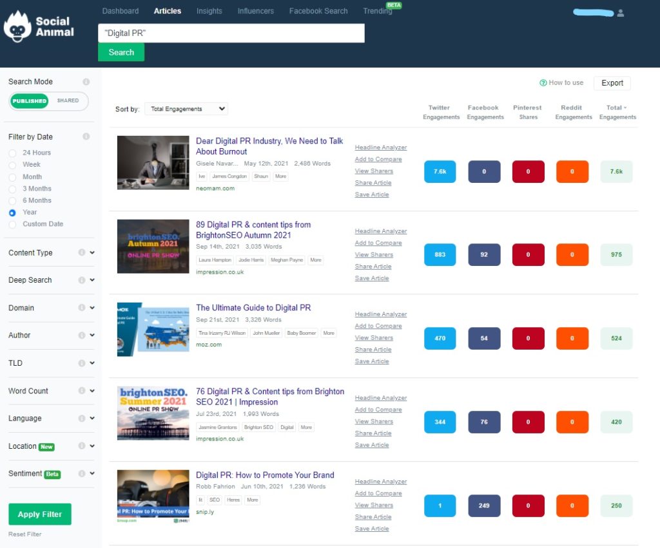Viewport: 660px width, 548px height.
Task: Click the Word Count info icon
Action: 82,391
